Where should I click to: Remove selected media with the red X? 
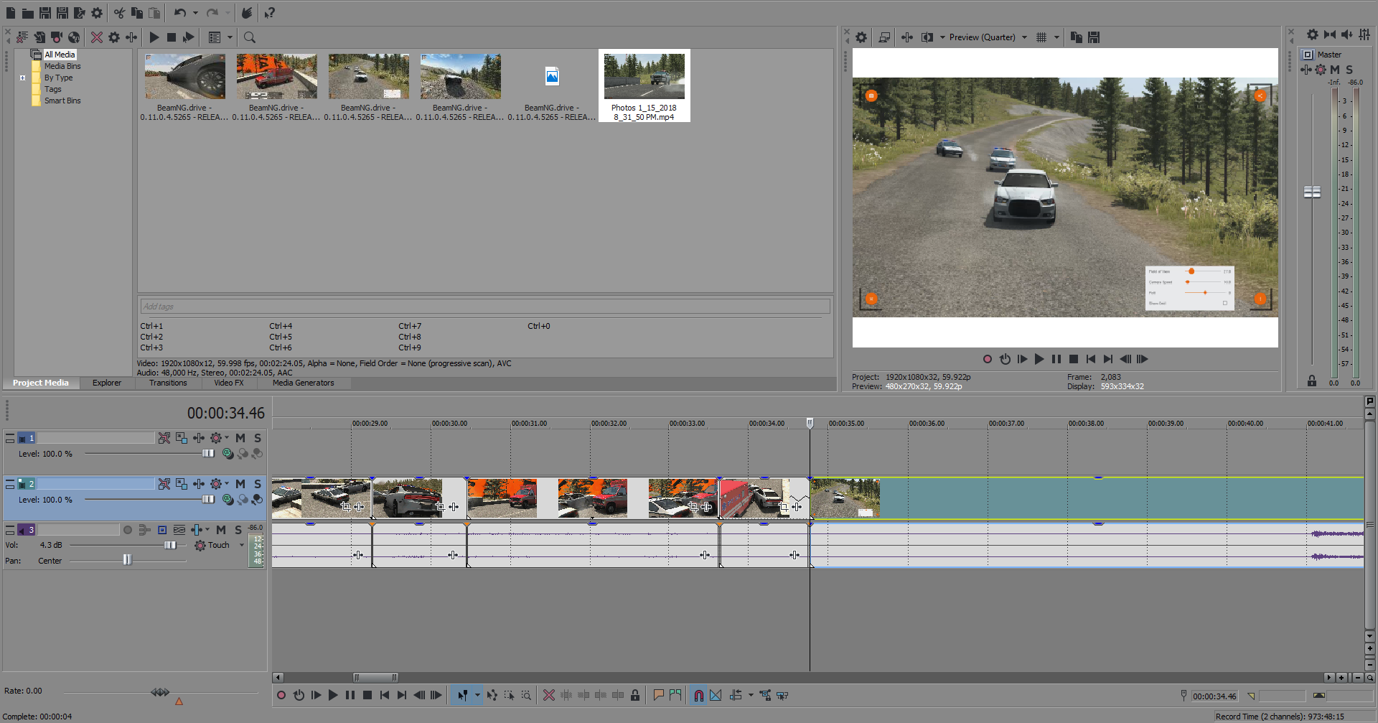(x=97, y=37)
